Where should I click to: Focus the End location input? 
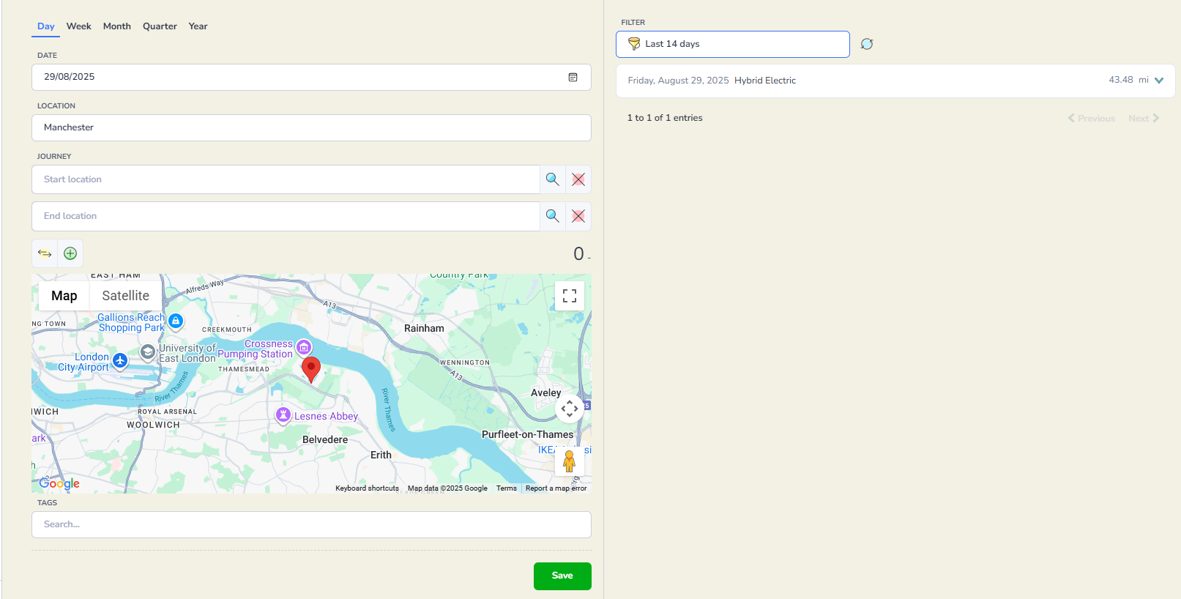coord(286,216)
